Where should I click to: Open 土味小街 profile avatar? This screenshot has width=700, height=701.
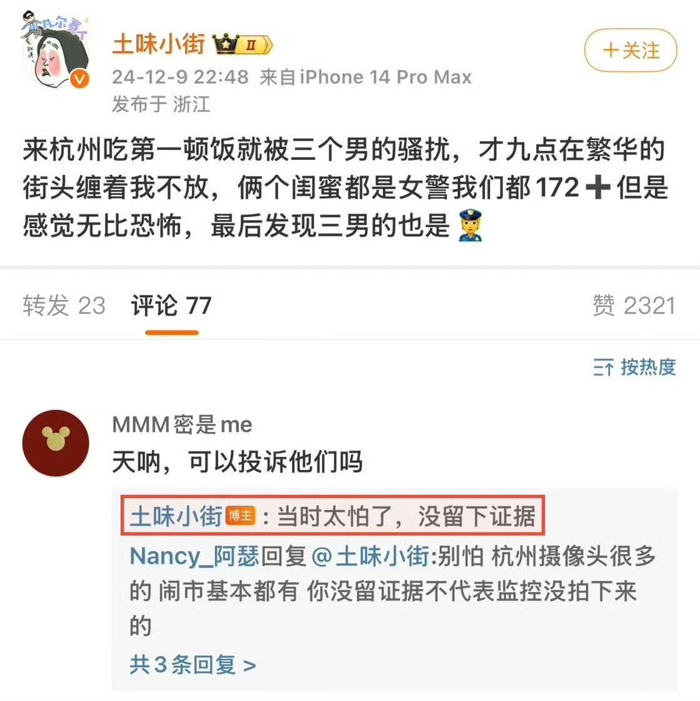(x=56, y=49)
